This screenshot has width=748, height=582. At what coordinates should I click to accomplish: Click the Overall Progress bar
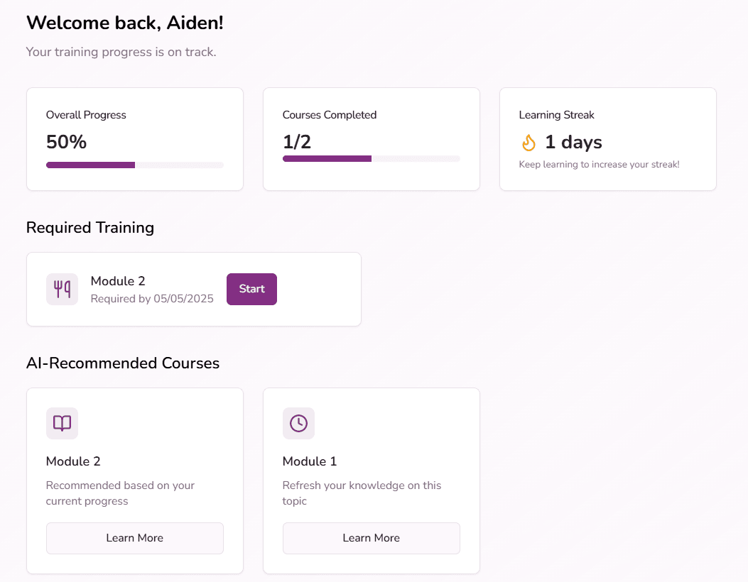coord(134,165)
